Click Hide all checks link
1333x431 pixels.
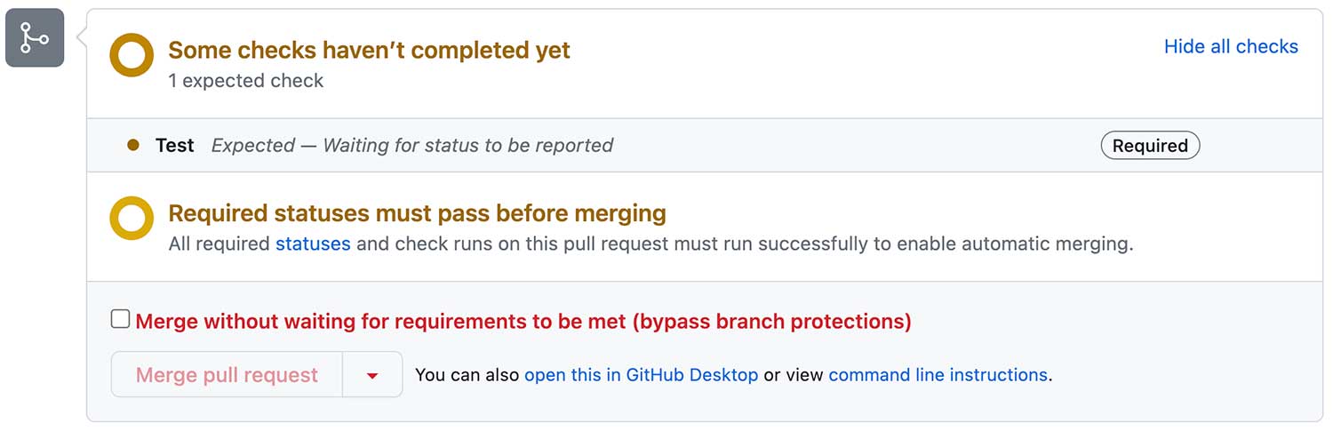point(1231,46)
